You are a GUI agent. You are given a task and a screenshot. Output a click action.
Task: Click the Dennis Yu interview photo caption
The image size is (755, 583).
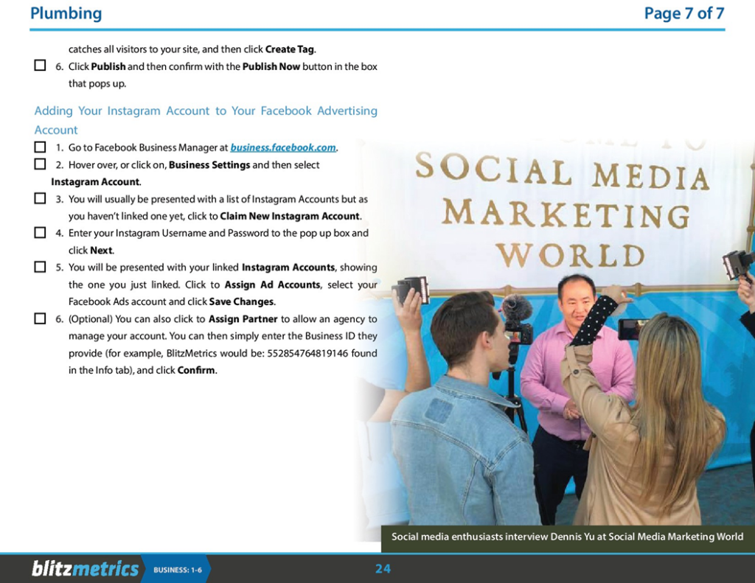[567, 537]
